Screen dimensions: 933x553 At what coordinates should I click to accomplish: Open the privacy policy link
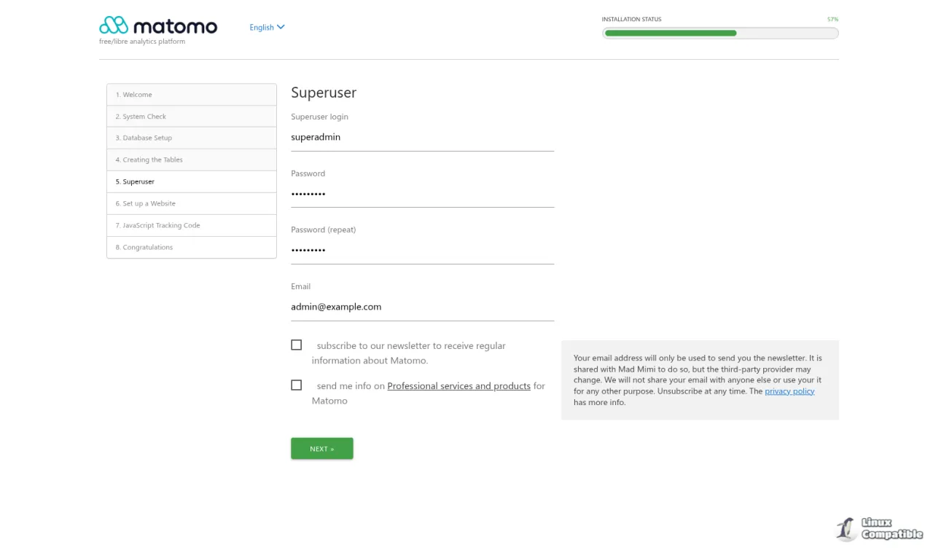[x=789, y=391]
